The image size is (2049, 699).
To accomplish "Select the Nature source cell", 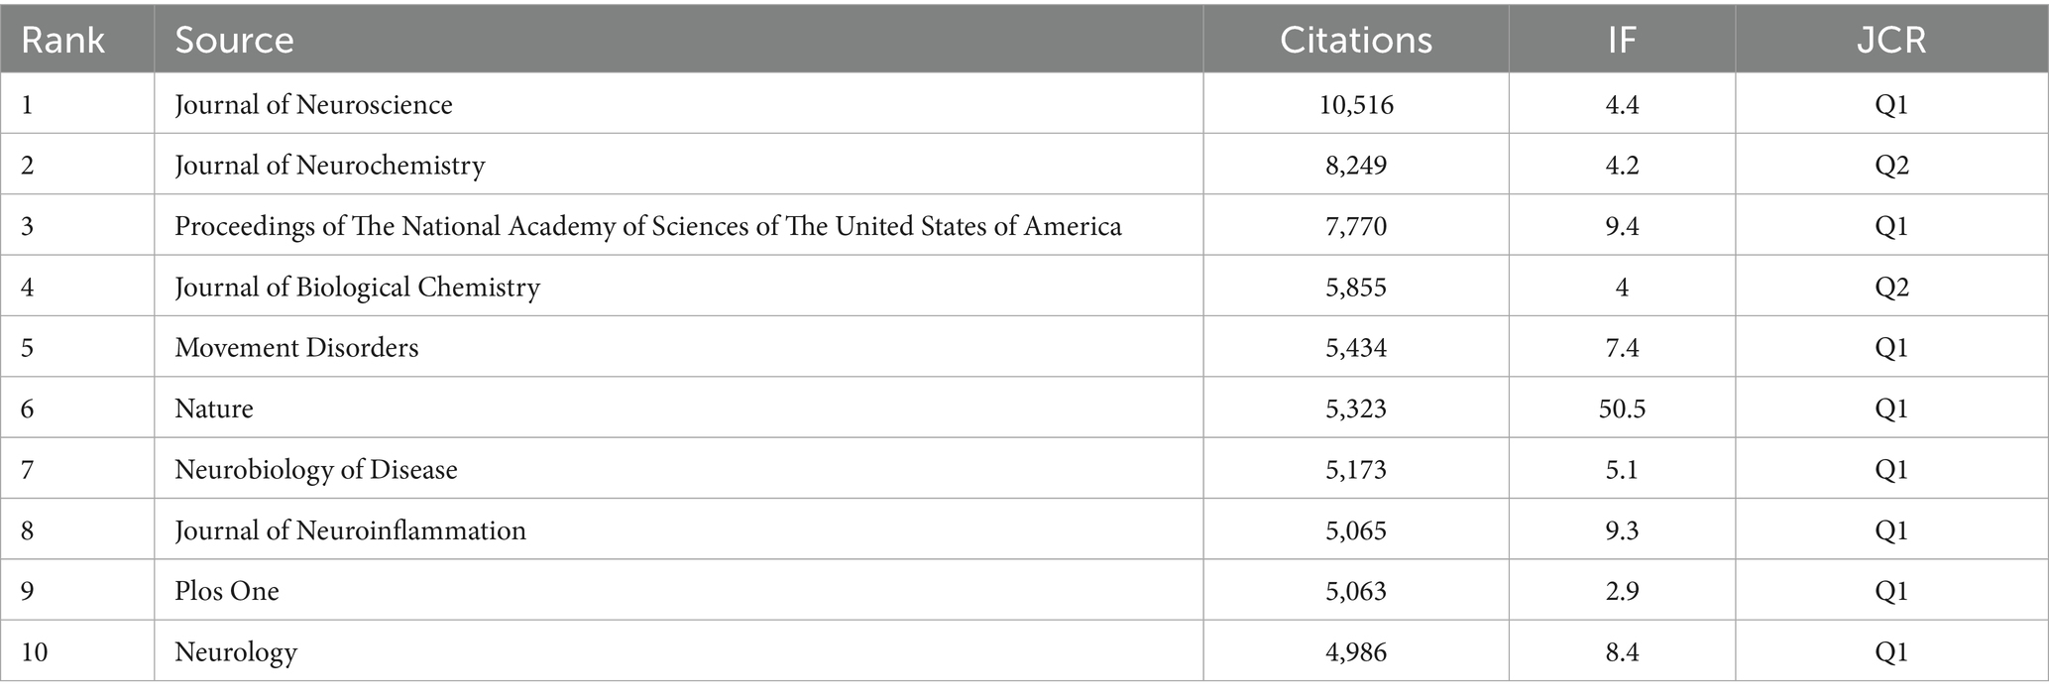I will coord(214,408).
